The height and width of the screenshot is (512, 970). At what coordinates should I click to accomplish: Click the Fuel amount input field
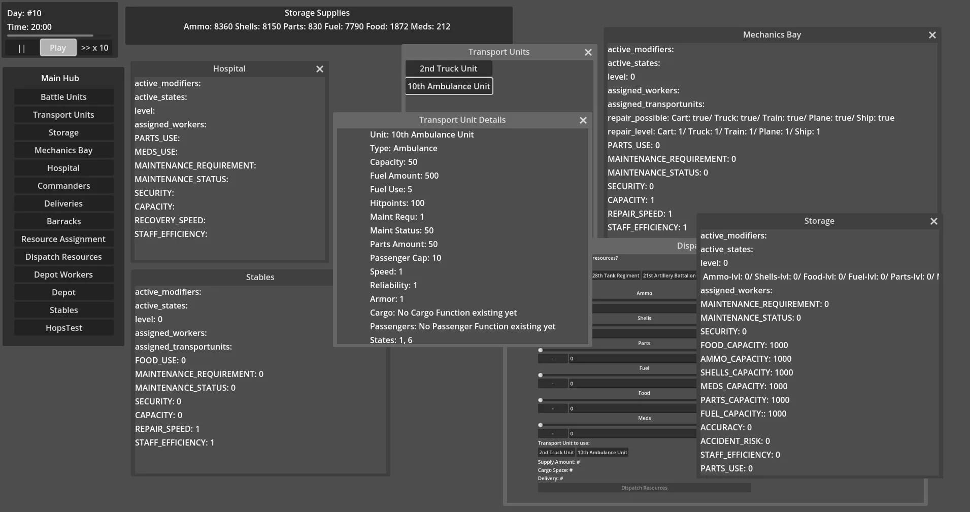point(632,384)
